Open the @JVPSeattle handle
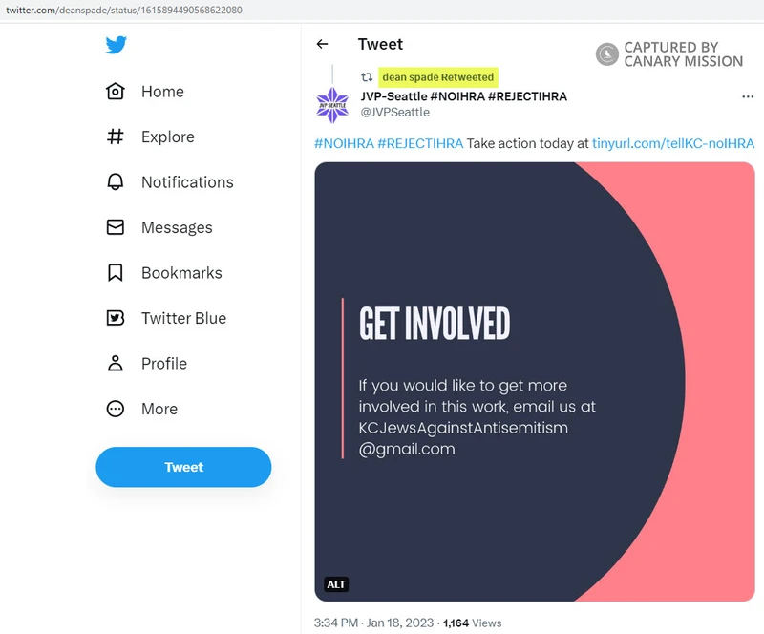 (395, 112)
